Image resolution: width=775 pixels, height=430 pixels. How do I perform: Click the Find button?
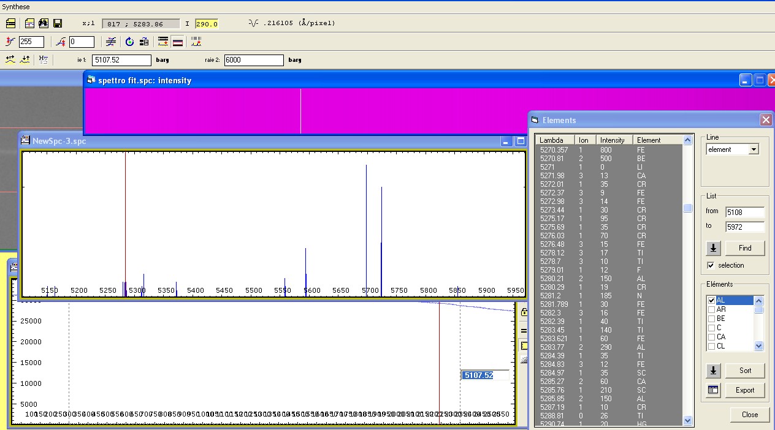point(745,248)
